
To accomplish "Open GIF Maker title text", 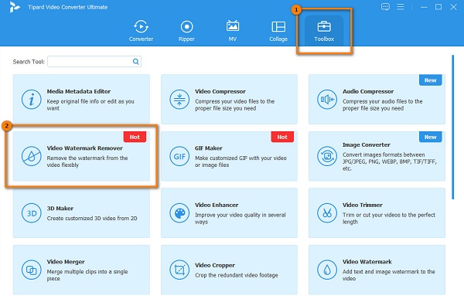I will coord(209,148).
